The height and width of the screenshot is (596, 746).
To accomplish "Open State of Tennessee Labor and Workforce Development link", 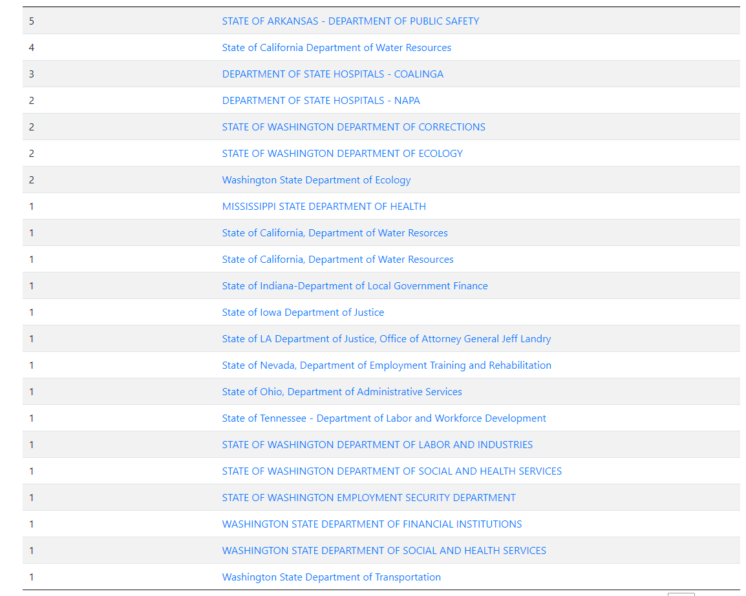I will [384, 418].
